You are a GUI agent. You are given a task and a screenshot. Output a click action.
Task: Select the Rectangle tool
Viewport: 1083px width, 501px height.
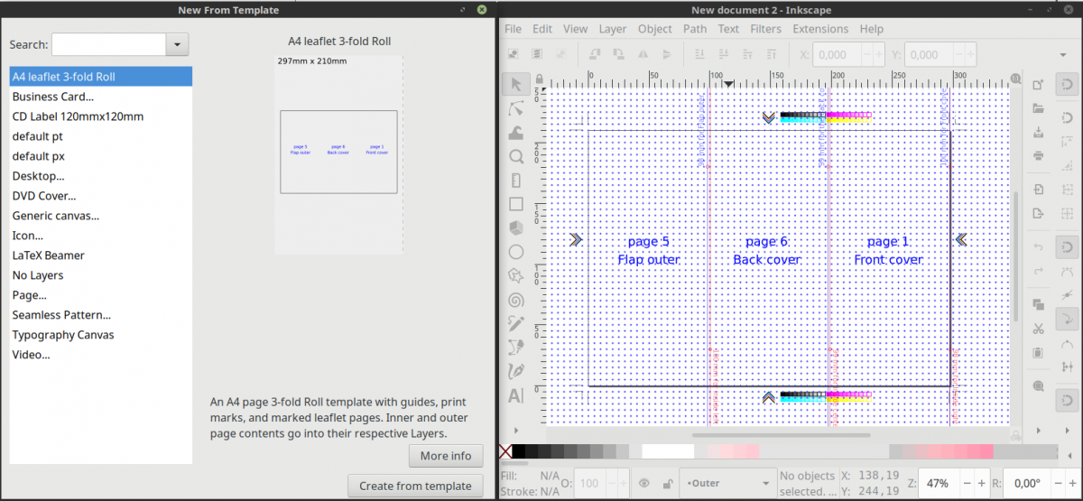(x=516, y=204)
